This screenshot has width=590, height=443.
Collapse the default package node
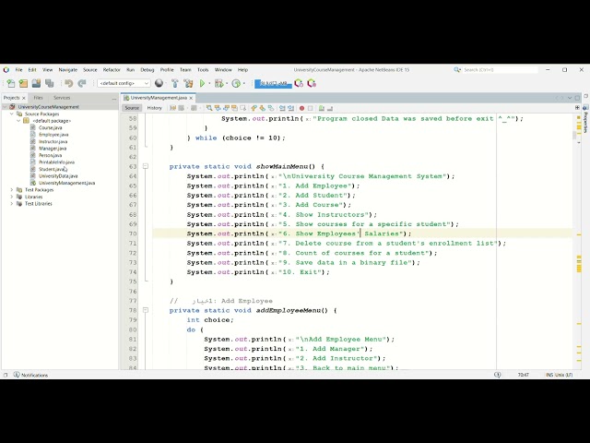click(x=18, y=121)
